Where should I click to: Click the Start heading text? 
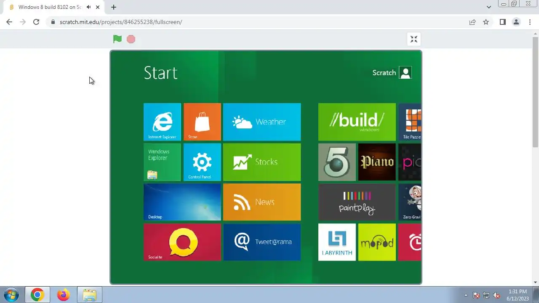tap(160, 73)
